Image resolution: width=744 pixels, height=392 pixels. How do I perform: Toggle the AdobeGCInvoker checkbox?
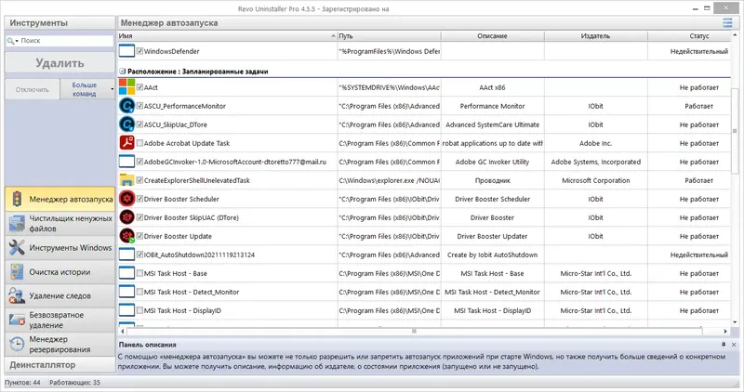pyautogui.click(x=139, y=161)
